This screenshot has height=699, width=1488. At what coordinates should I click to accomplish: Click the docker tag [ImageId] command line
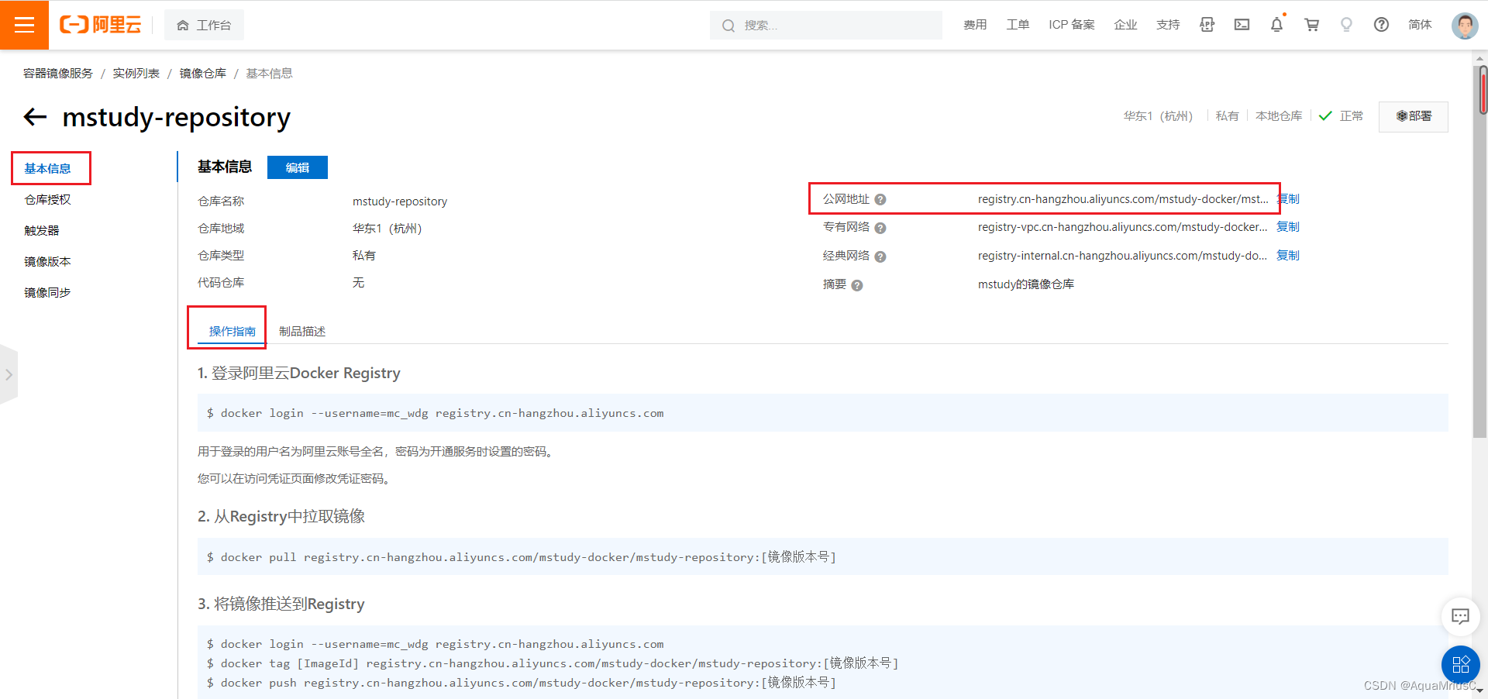(553, 663)
